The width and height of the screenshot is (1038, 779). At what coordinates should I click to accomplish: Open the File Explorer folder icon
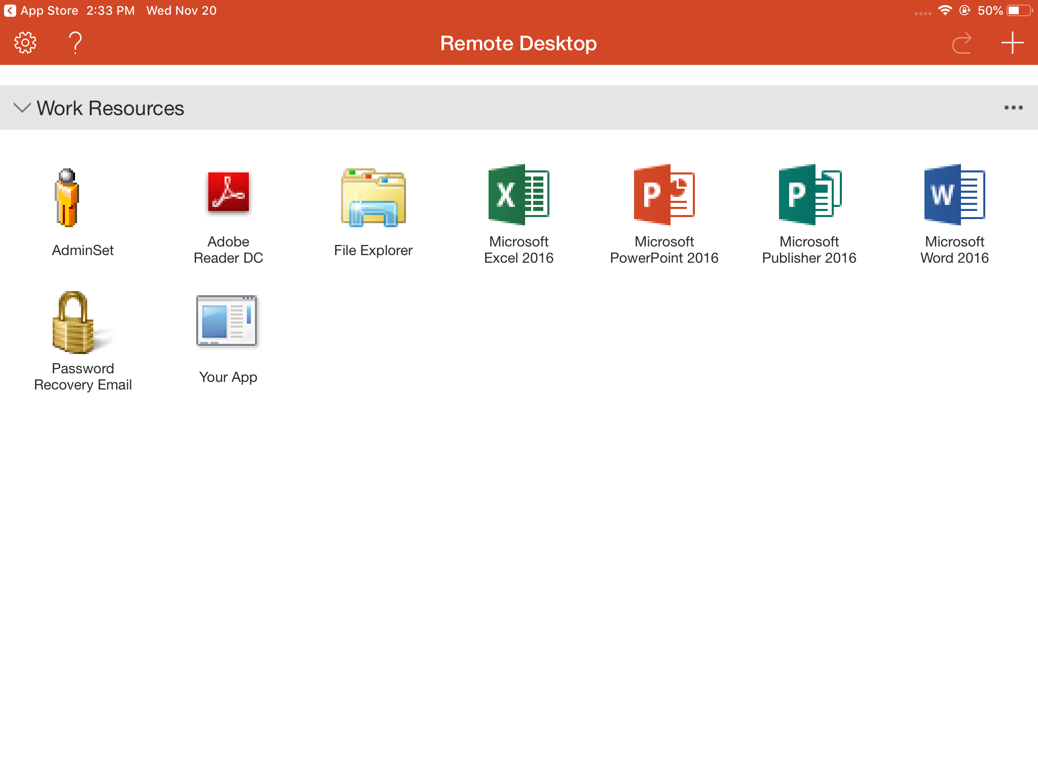pyautogui.click(x=374, y=197)
